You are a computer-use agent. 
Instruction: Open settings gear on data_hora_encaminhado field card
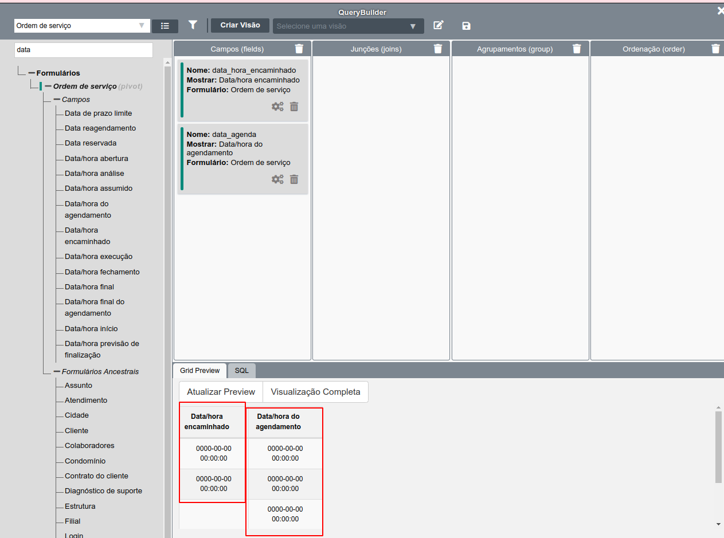pyautogui.click(x=277, y=106)
